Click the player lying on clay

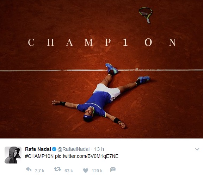101,96
